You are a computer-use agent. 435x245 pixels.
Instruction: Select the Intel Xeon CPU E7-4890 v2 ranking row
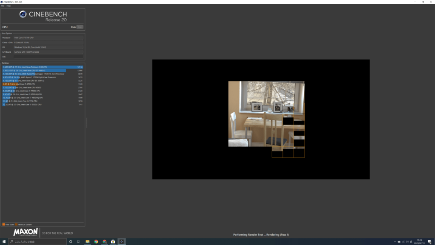[43, 71]
